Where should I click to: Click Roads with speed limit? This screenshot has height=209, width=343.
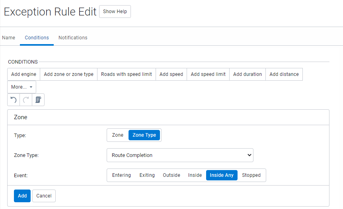point(127,74)
